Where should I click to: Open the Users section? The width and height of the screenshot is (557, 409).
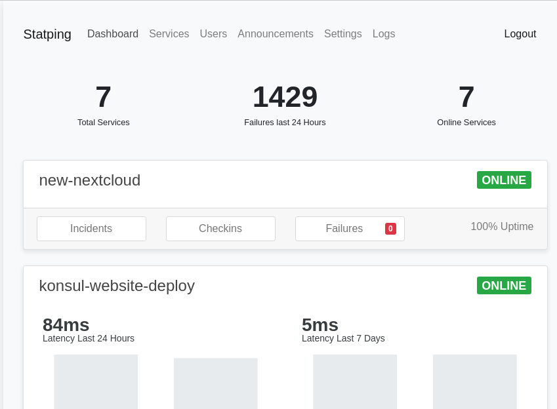213,33
